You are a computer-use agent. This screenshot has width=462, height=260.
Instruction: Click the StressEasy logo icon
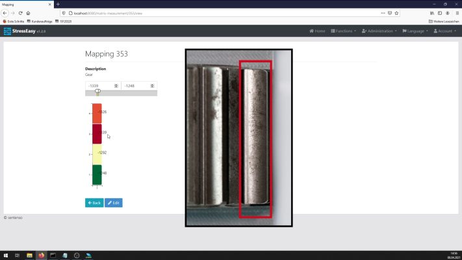7,31
